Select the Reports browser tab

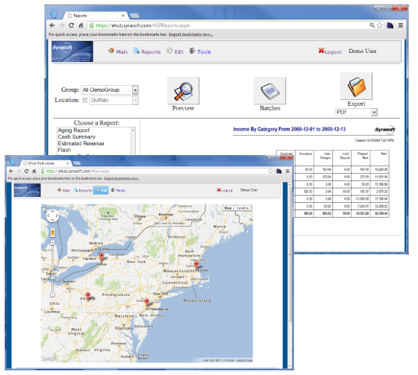pyautogui.click(x=96, y=16)
